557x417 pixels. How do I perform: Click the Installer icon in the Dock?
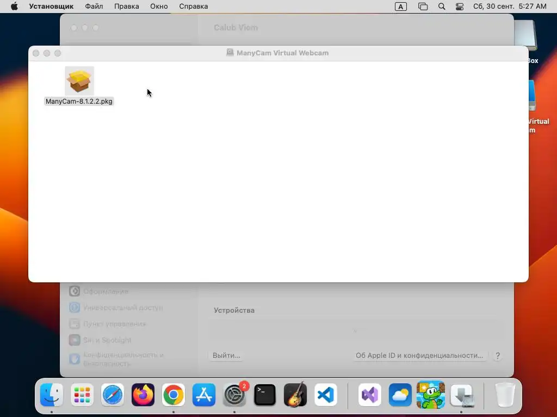(461, 395)
